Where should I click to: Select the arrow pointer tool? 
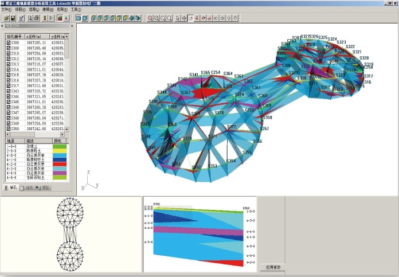pos(177,18)
